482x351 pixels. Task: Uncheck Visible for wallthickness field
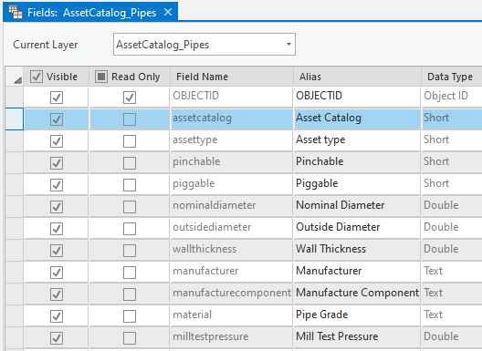[57, 251]
